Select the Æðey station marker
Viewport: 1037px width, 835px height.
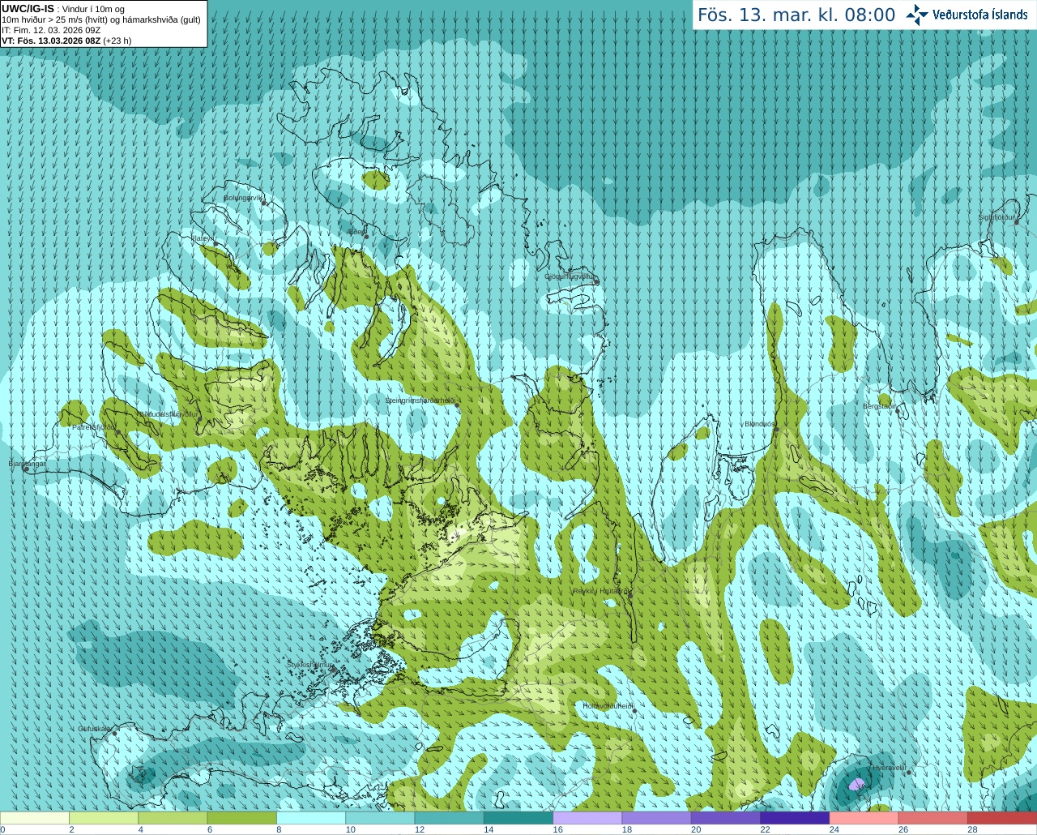(x=366, y=236)
